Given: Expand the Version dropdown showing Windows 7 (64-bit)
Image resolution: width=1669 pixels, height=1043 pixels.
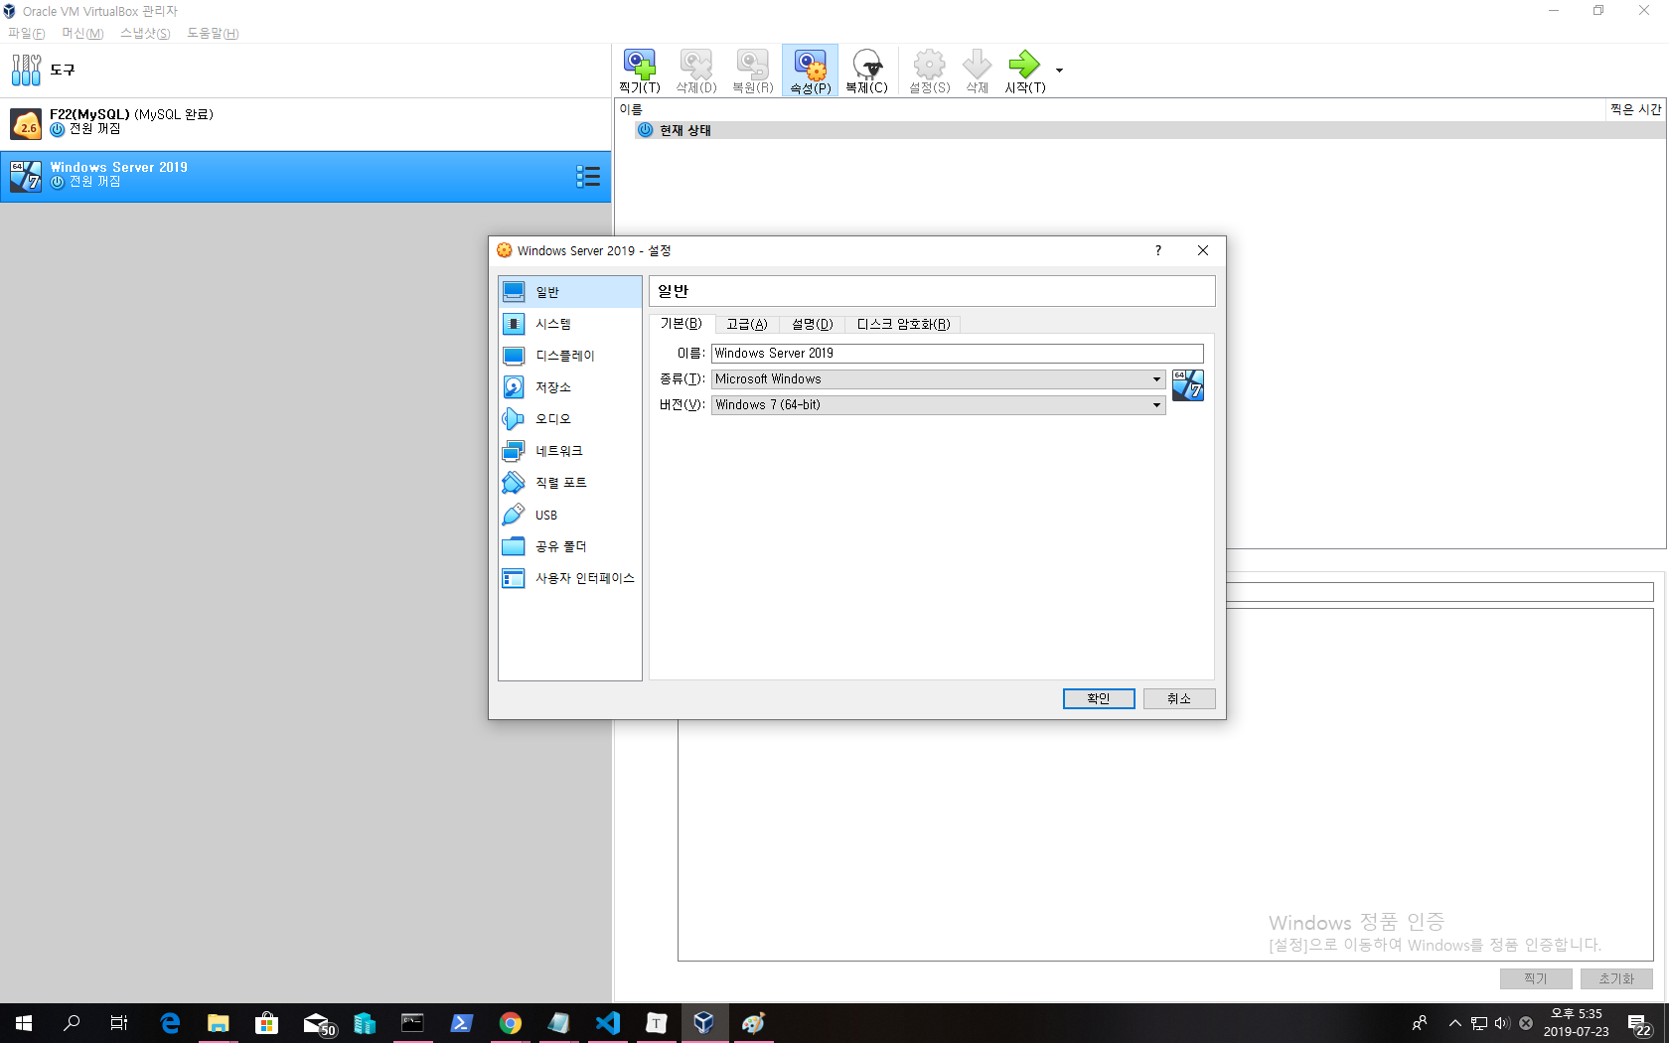Looking at the screenshot, I should click(939, 404).
